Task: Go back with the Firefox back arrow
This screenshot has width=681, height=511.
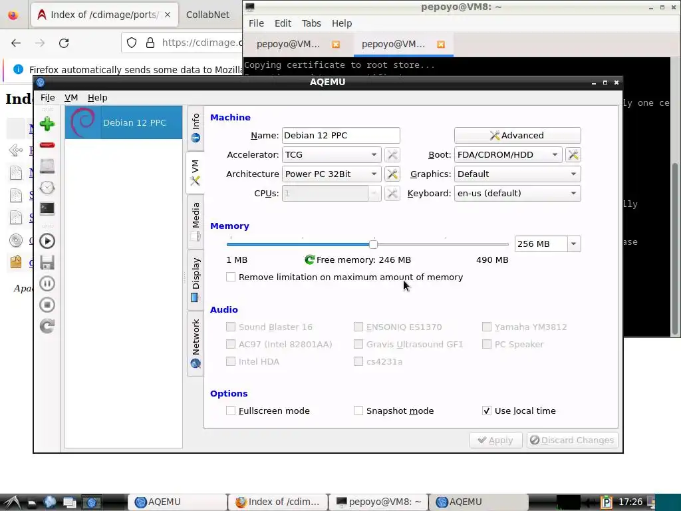Action: tap(16, 43)
